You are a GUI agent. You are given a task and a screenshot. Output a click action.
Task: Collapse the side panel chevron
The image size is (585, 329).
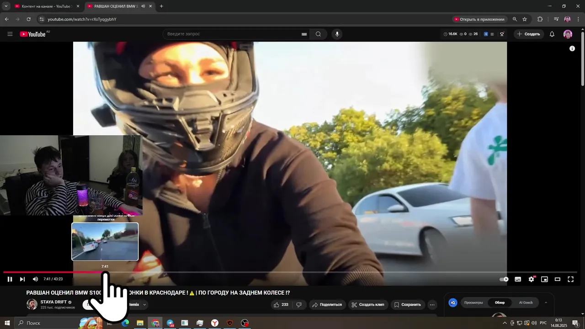pos(546,302)
